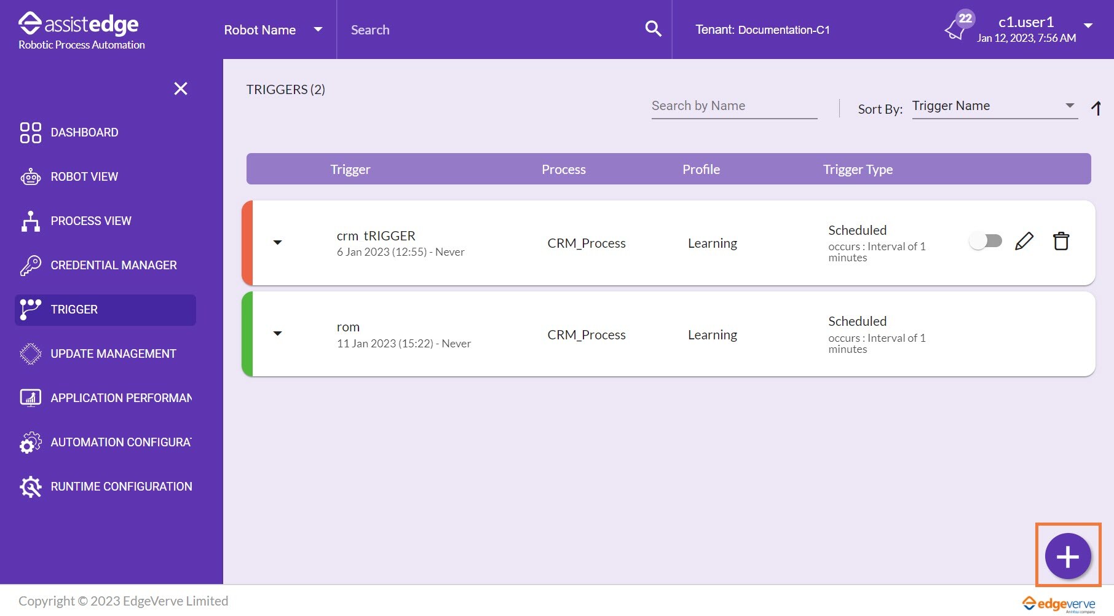
Task: Go to Dashboard in the sidebar
Action: pos(84,133)
